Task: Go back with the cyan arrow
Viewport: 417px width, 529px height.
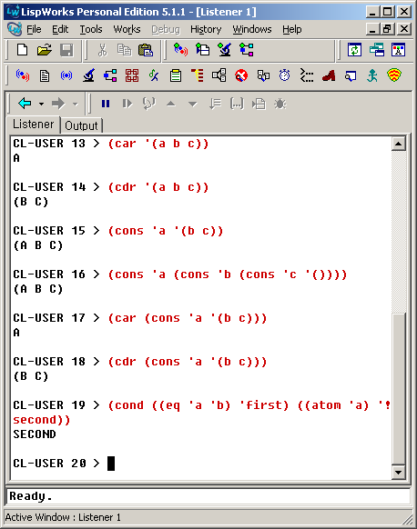Action: click(x=25, y=104)
